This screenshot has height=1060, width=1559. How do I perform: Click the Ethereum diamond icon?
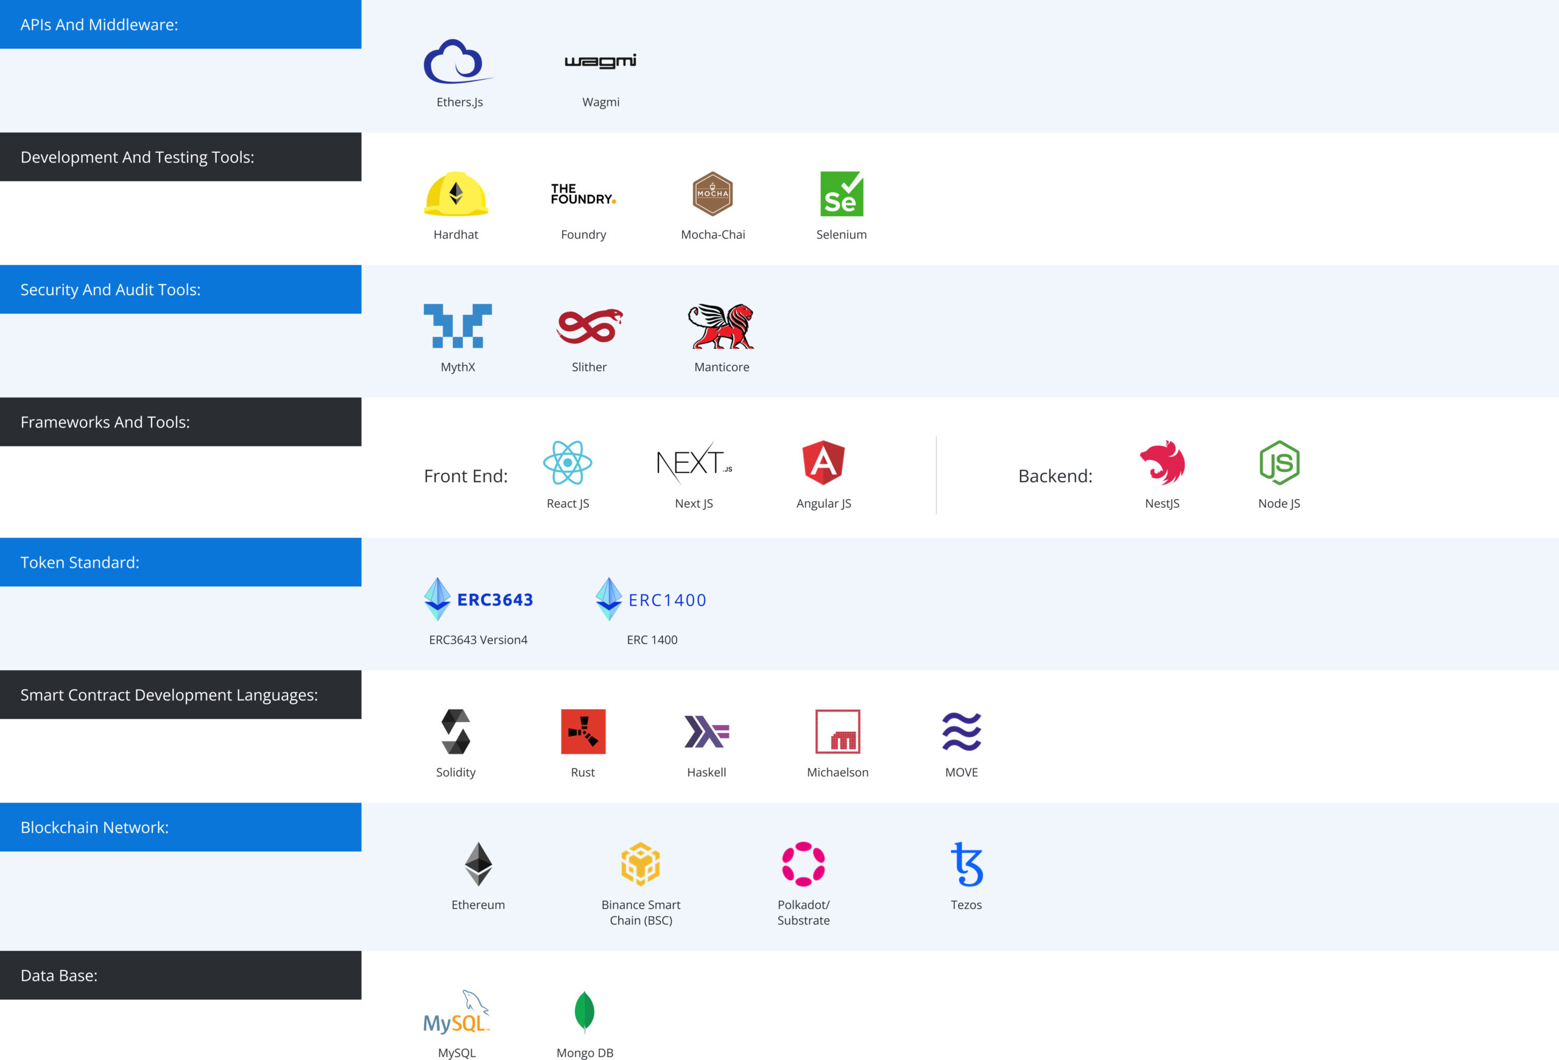[x=478, y=864]
